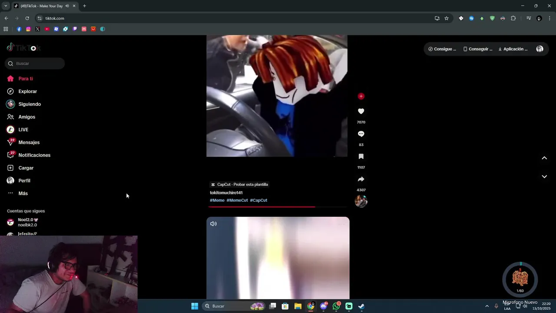This screenshot has width=556, height=313.
Task: Open the YouTube bookmark
Action: [47, 29]
